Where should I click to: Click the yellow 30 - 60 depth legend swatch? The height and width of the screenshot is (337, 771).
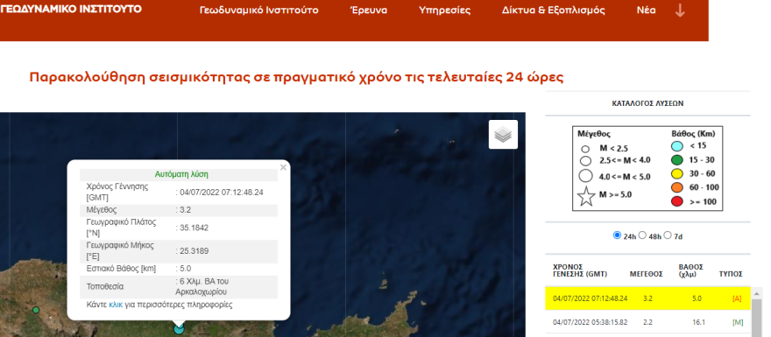point(677,173)
